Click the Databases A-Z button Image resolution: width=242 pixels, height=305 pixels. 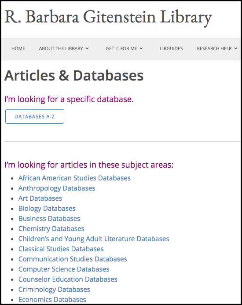(35, 116)
